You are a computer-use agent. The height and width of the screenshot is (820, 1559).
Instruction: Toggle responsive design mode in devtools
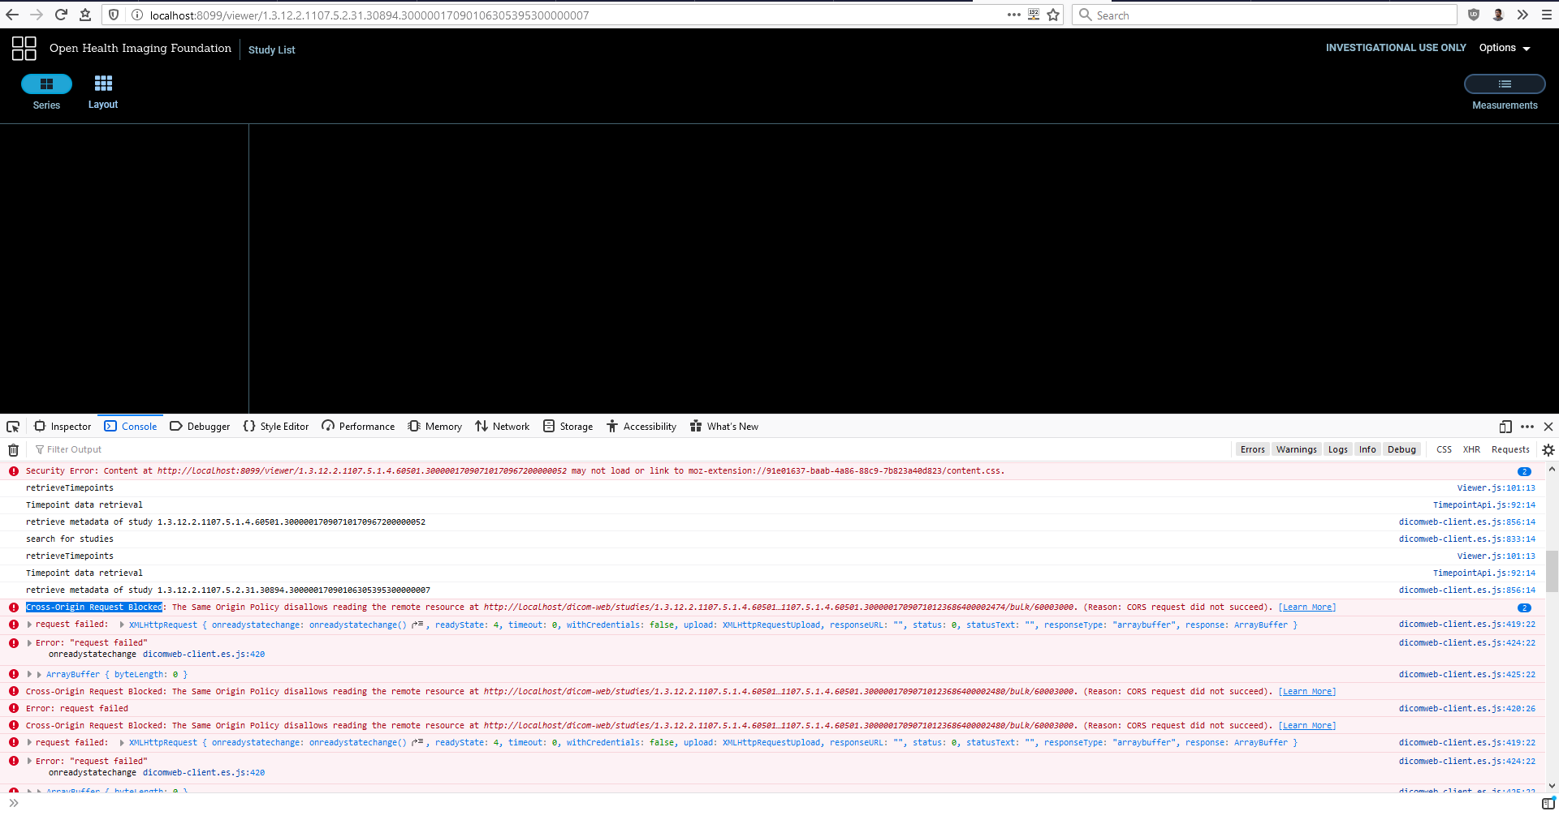(1506, 426)
